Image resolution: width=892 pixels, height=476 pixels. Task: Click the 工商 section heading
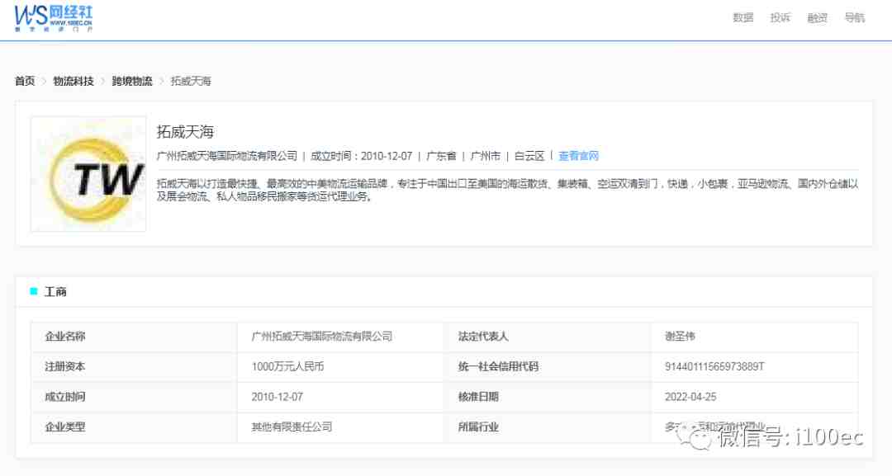(x=55, y=292)
